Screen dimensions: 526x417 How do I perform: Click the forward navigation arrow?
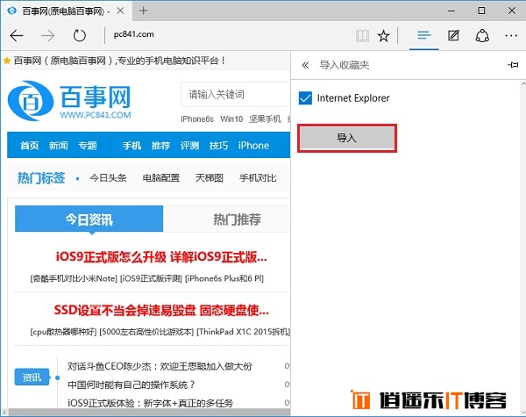[x=48, y=35]
